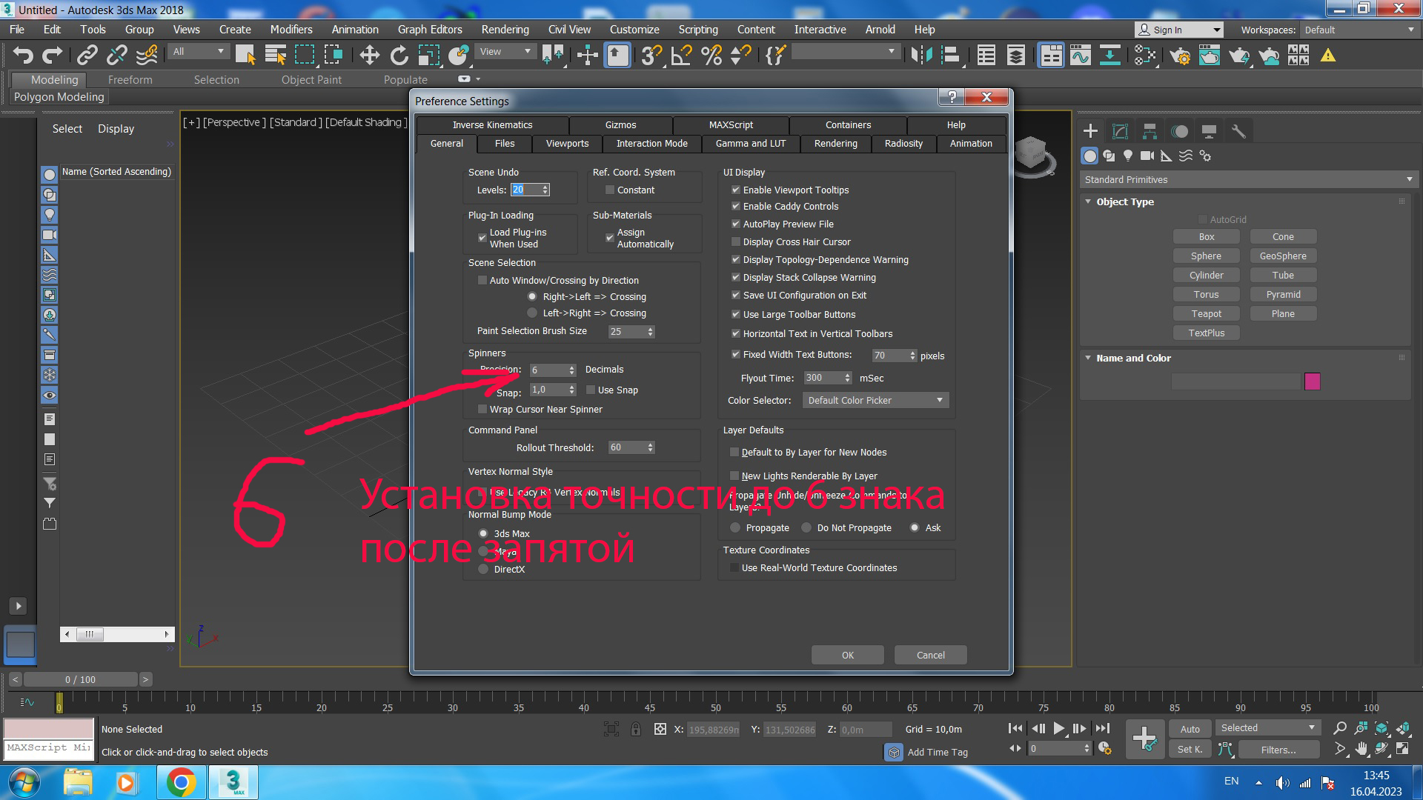Click the Redo arrow in main toolbar
This screenshot has height=800, width=1423.
pyautogui.click(x=53, y=55)
